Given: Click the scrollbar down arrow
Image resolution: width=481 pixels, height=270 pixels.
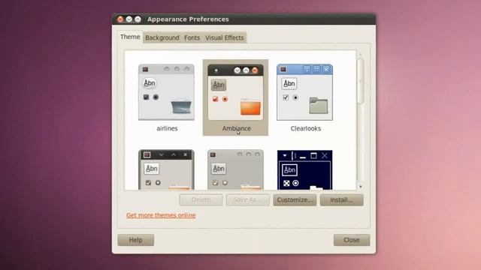Looking at the screenshot, I should pos(361,187).
